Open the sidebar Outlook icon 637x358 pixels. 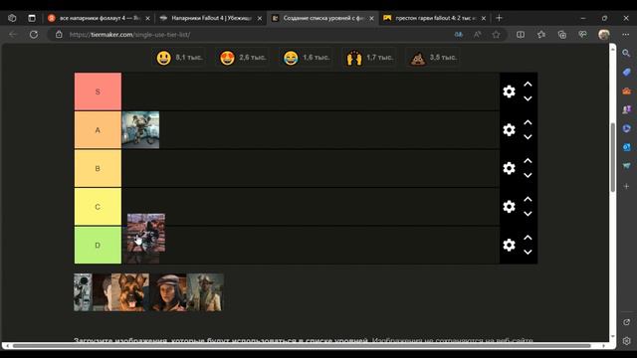click(626, 147)
